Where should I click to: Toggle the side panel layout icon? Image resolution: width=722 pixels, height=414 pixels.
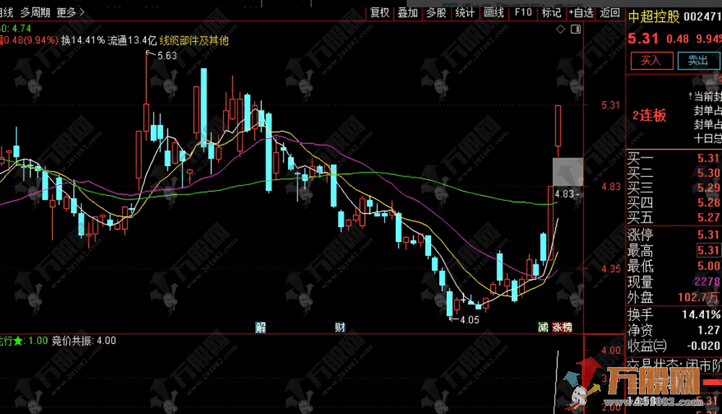(575, 29)
